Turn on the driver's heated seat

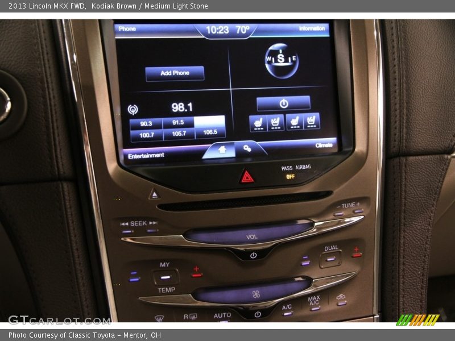[258, 122]
